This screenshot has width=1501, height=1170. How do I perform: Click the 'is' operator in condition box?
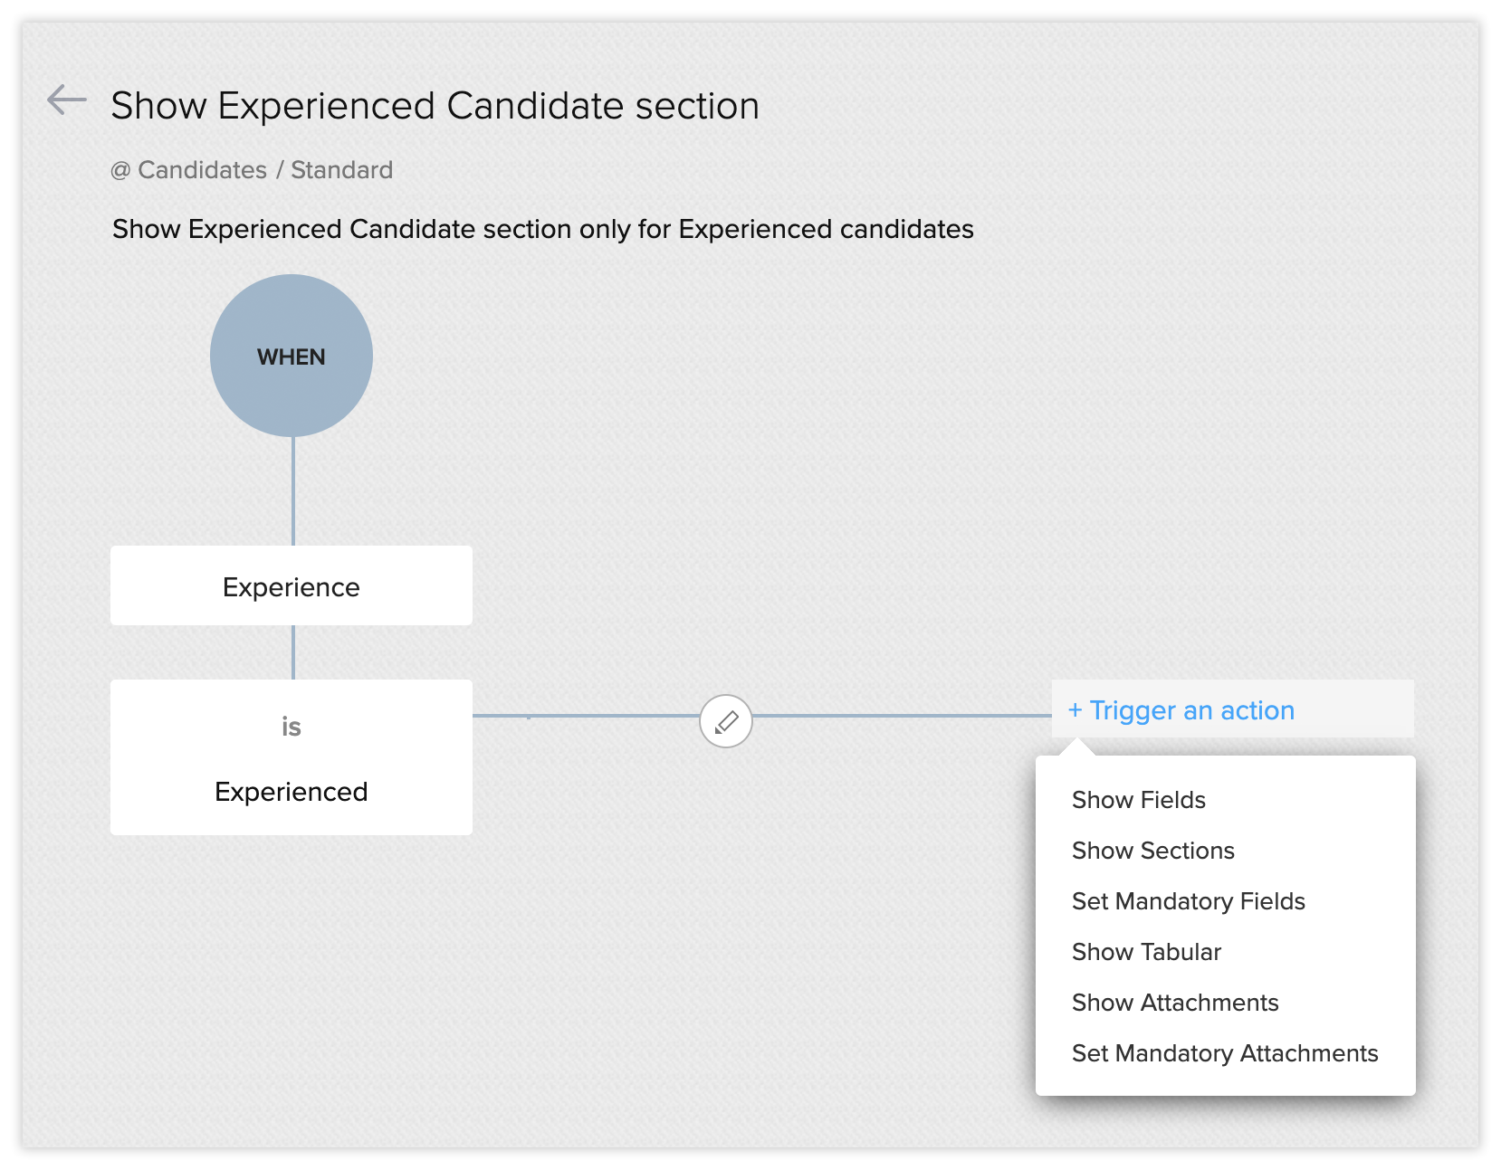(292, 727)
